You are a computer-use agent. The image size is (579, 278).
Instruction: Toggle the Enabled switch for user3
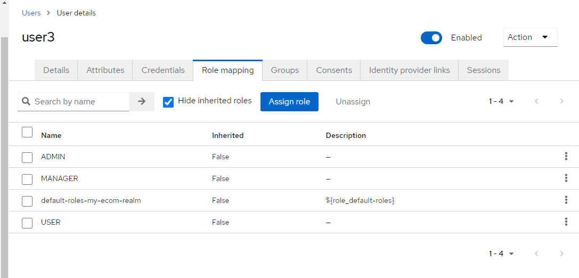pyautogui.click(x=431, y=38)
